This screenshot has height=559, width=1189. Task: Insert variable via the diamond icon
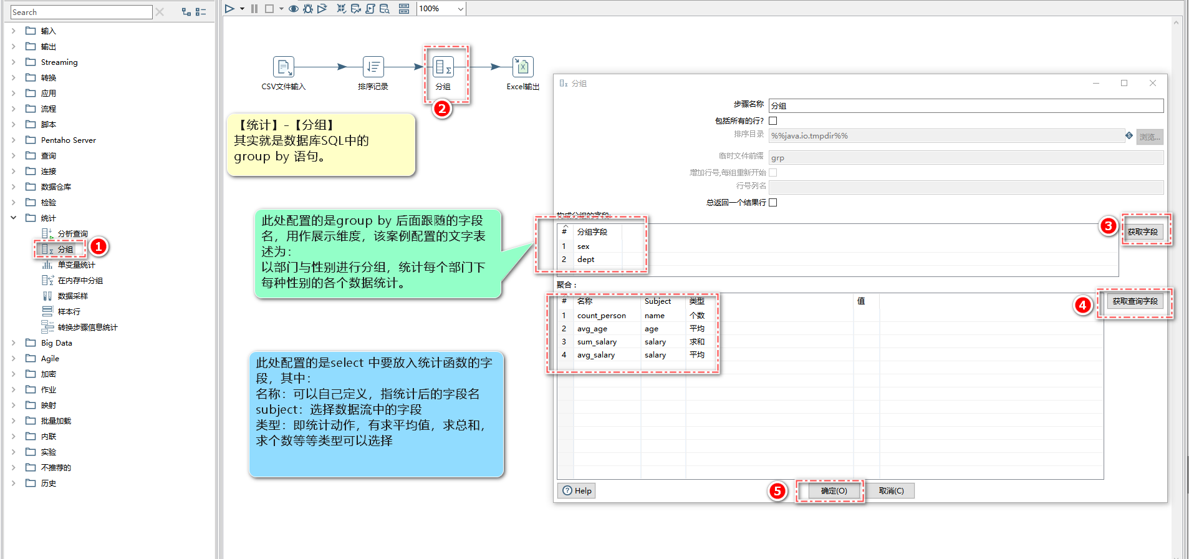tap(1129, 135)
